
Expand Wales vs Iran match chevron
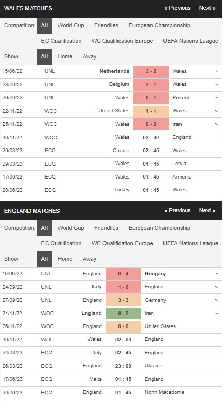[x=217, y=124]
